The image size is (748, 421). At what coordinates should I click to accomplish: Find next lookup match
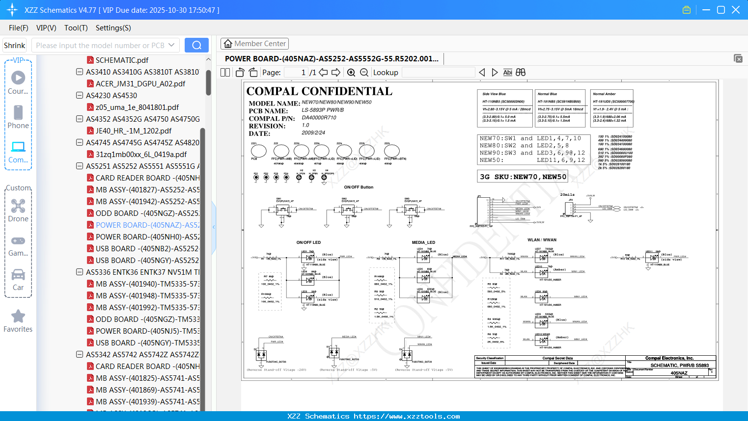pos(495,73)
